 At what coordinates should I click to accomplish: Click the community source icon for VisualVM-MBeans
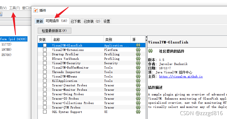click(138, 76)
